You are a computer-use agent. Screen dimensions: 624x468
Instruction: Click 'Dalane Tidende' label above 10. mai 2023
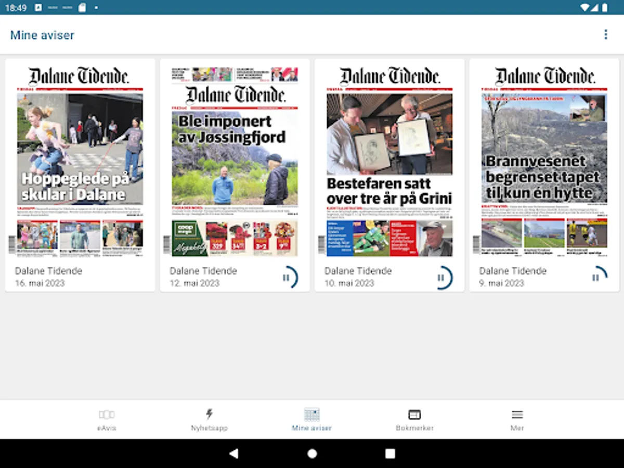[358, 271]
